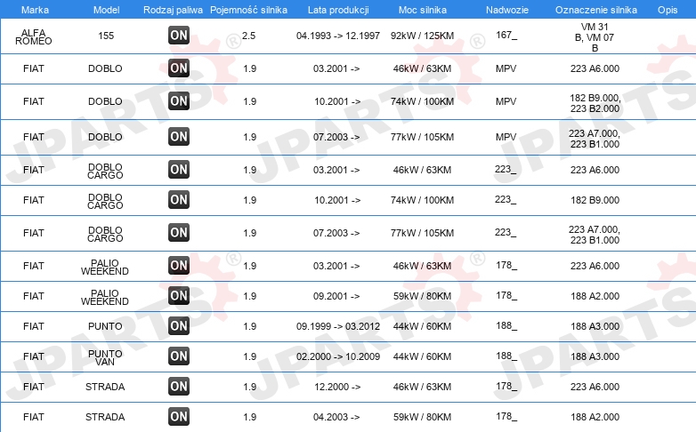Click the engine code 182 B9.000, 223 B2.000
This screenshot has width=696, height=432.
pos(595,103)
